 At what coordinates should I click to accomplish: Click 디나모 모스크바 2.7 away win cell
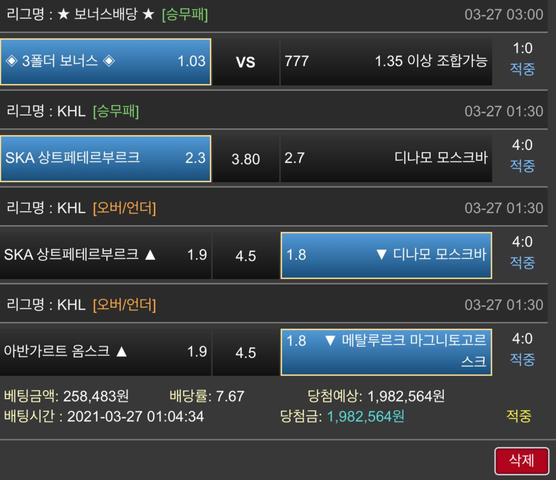point(386,158)
